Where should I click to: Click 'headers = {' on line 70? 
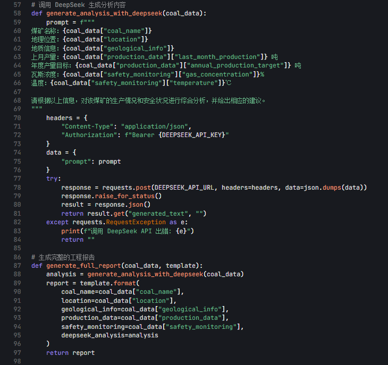(x=67, y=118)
